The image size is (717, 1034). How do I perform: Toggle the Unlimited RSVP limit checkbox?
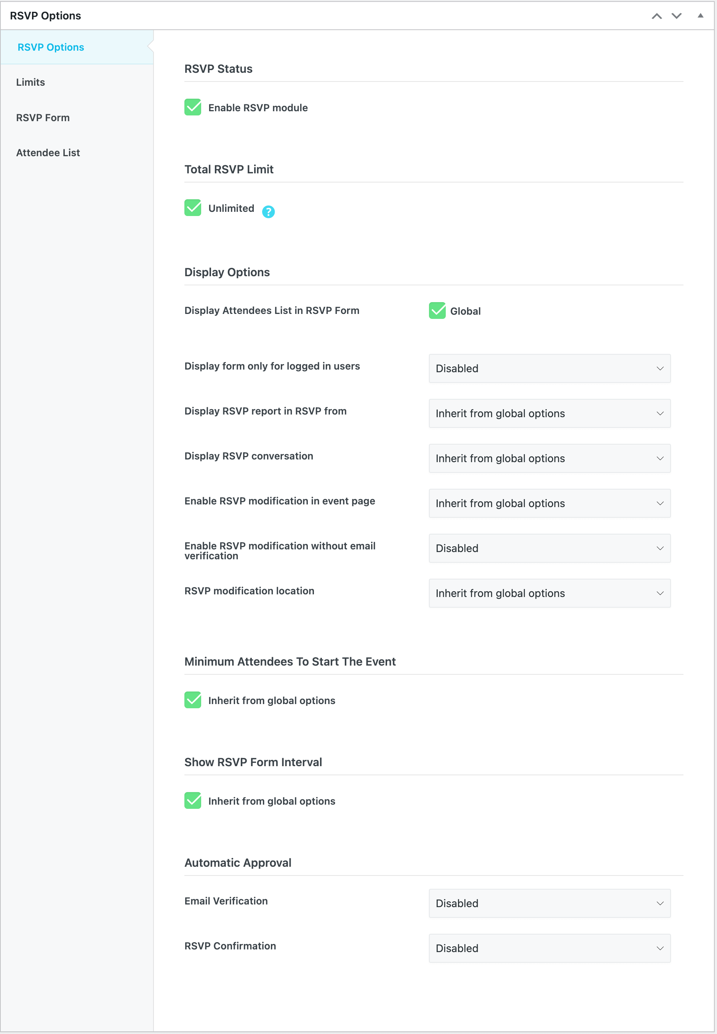click(193, 208)
